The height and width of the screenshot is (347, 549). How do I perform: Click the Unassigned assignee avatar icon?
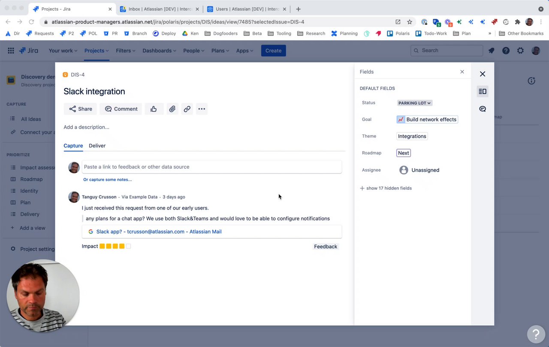click(404, 170)
